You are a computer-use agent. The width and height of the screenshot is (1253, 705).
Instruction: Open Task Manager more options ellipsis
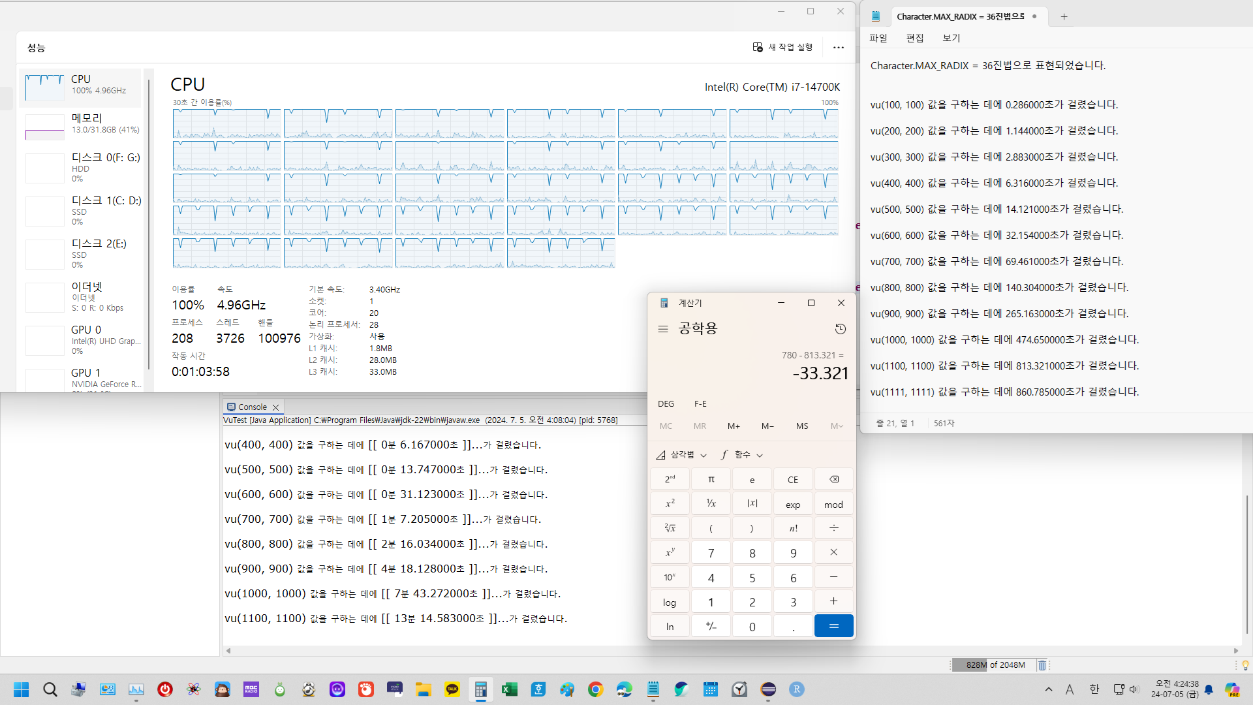838,47
